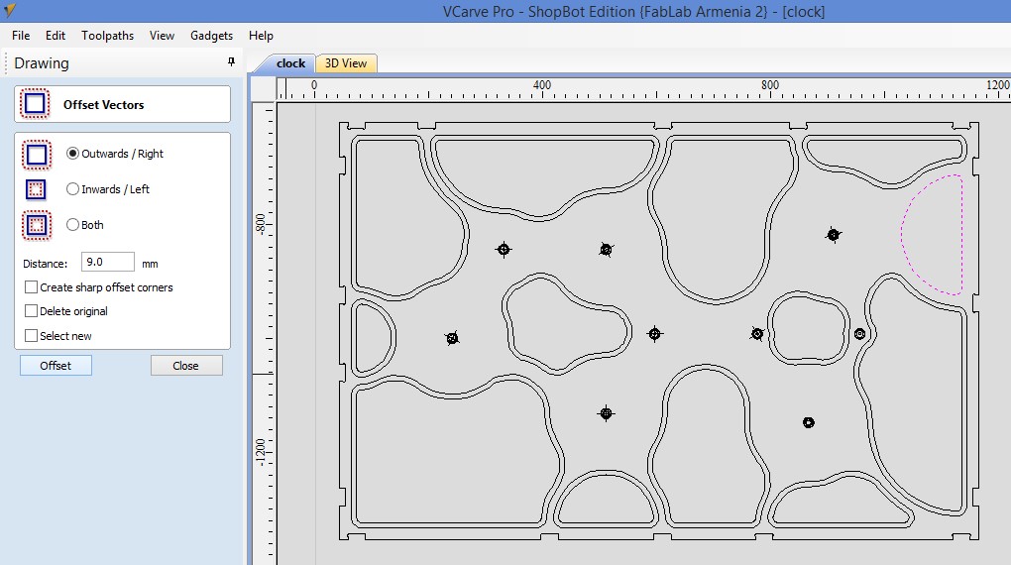Click the vertical ruler at -800 mark
The width and height of the screenshot is (1011, 565).
click(x=263, y=224)
